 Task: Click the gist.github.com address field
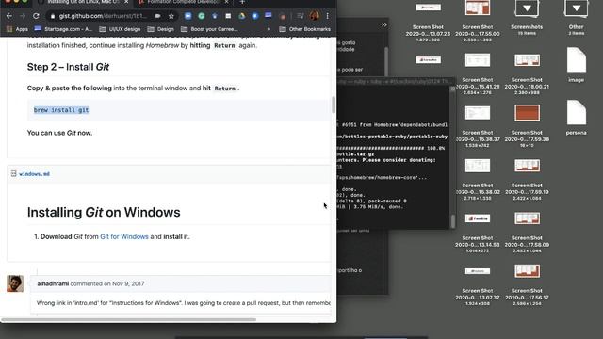(x=104, y=16)
